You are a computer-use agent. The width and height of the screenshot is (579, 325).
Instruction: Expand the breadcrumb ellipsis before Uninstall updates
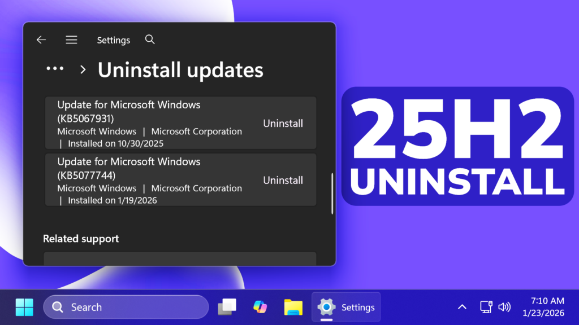point(55,69)
